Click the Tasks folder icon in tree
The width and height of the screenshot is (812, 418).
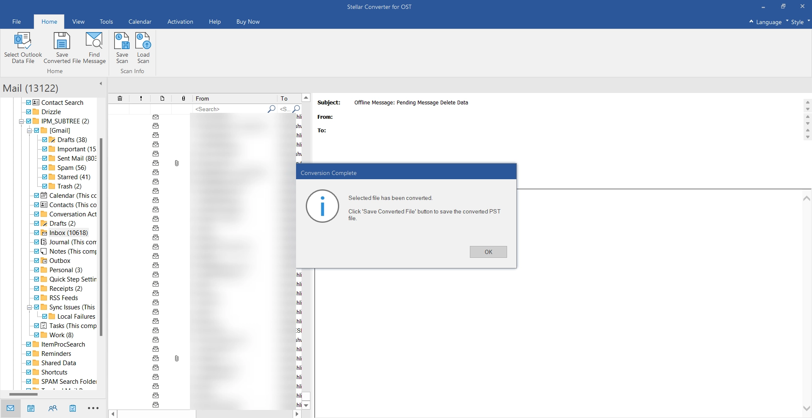[x=44, y=326]
